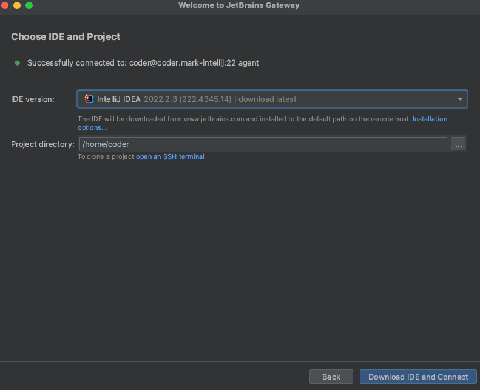
Task: Click the Successfully connected status message
Action: click(143, 62)
